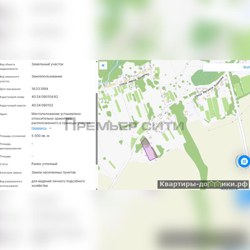Click the Земли населенных пунктов category value
This screenshot has height=250, width=250.
pos(53,172)
